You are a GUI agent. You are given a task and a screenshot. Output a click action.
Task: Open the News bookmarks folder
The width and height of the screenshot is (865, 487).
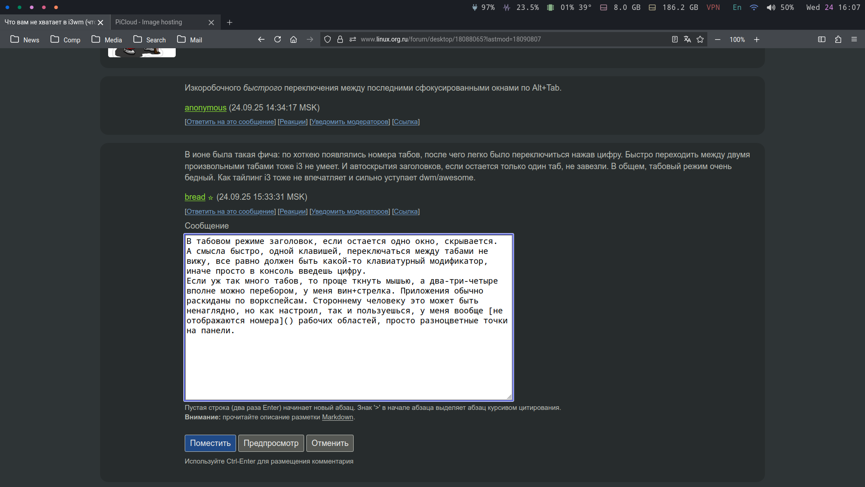[x=25, y=40]
